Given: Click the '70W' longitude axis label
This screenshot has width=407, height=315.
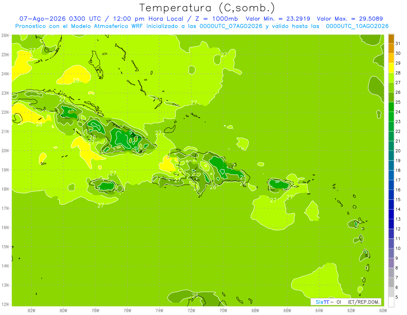Looking at the screenshot, I should tap(223, 310).
